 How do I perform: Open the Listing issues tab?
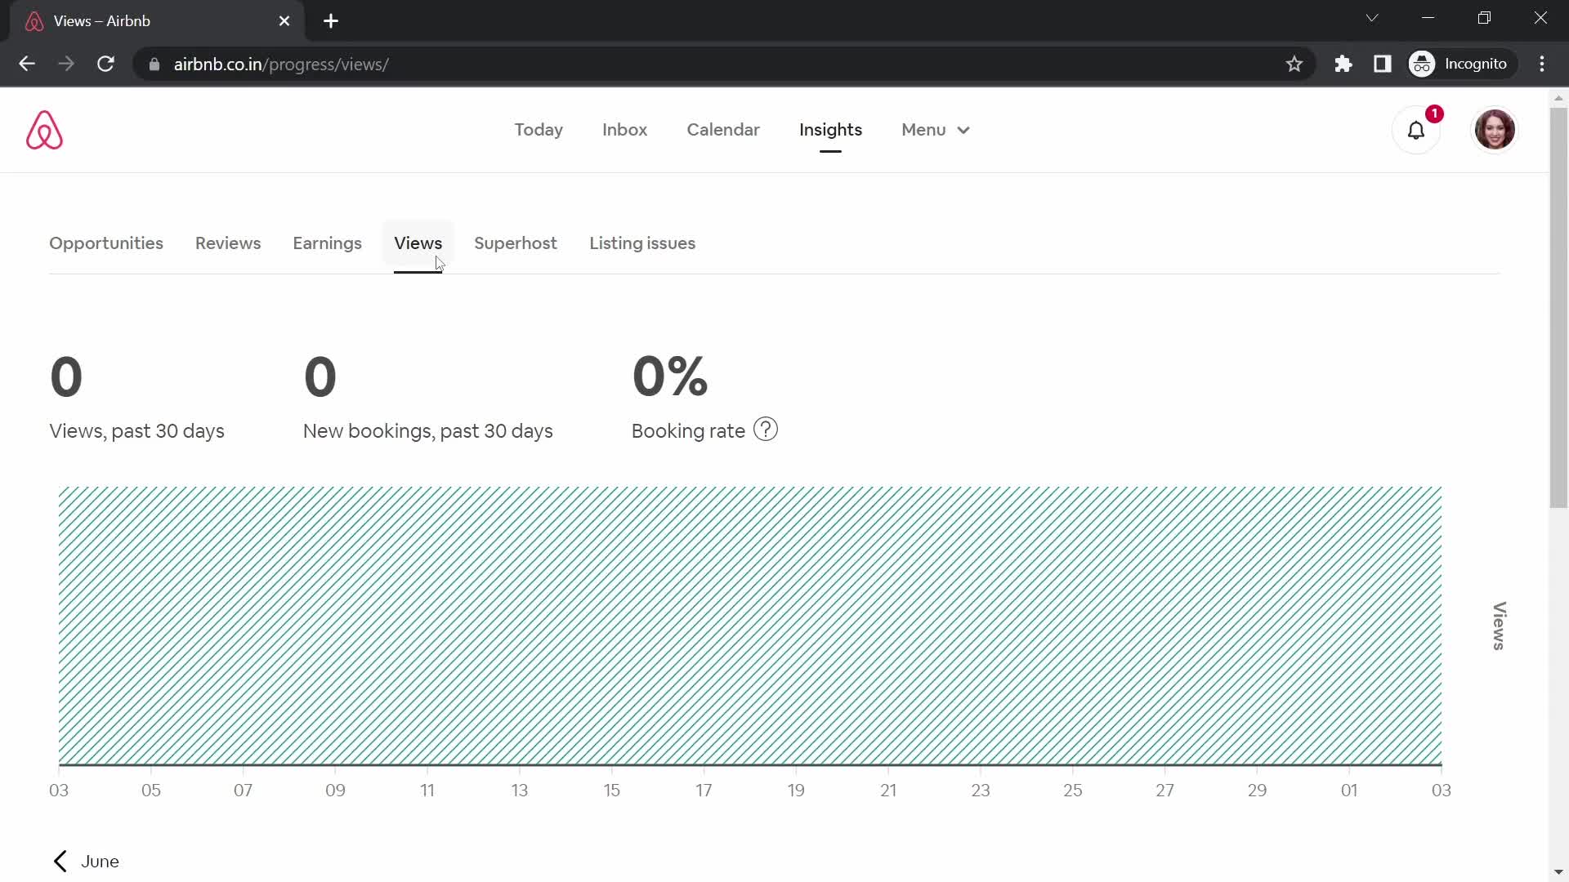click(x=642, y=243)
